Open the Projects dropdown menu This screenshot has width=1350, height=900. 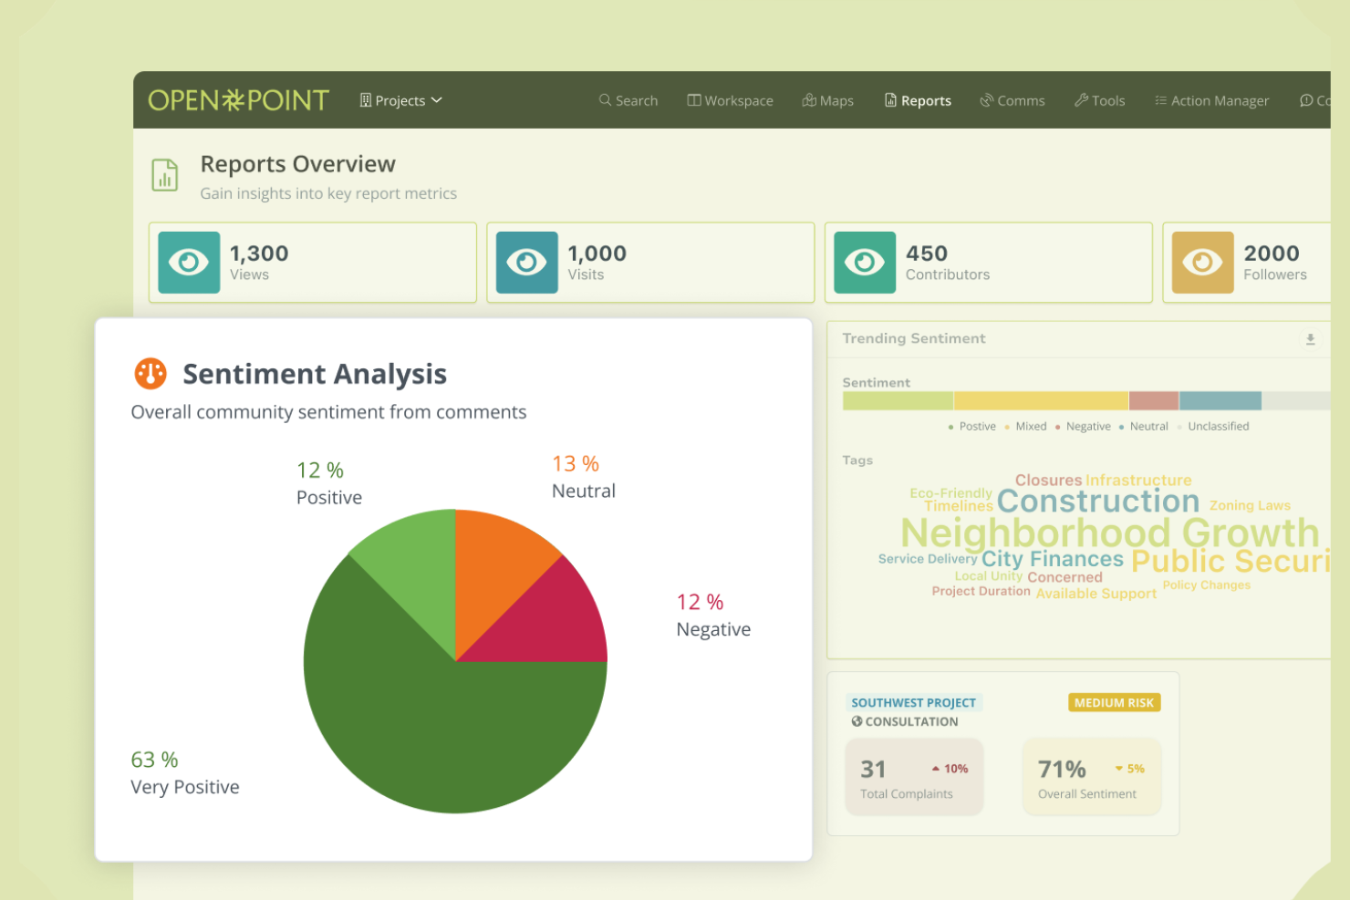(x=400, y=100)
